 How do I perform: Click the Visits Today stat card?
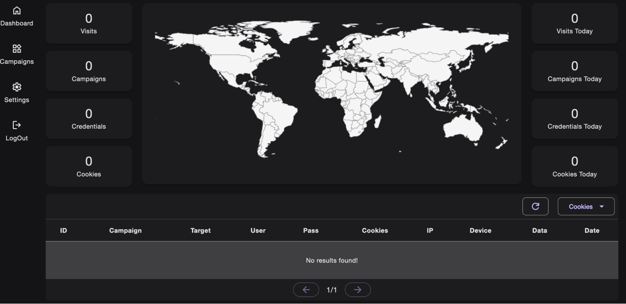[x=574, y=24]
